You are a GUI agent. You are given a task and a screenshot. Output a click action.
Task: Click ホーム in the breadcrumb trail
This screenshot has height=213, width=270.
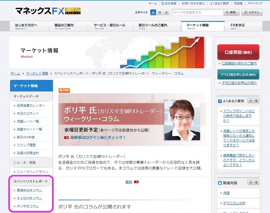tap(15, 74)
